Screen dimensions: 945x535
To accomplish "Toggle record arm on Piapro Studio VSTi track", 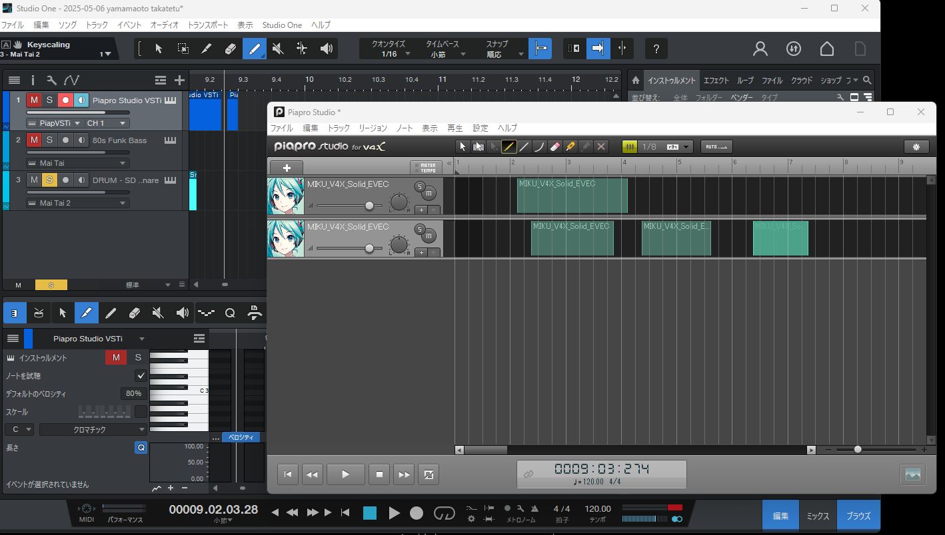I will tap(65, 100).
